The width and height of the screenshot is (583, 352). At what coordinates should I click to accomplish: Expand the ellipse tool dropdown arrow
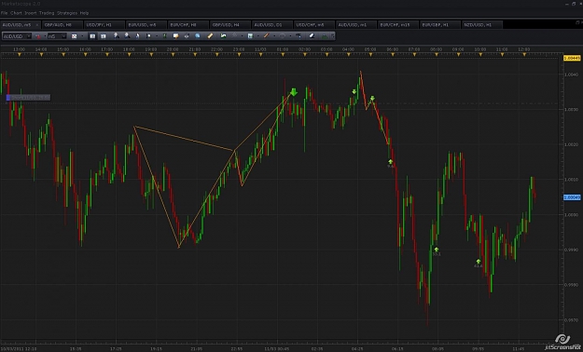click(290, 36)
